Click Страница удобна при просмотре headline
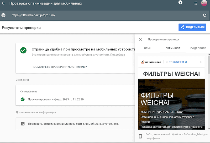Viewport: 210px width, 143px height. (83, 49)
